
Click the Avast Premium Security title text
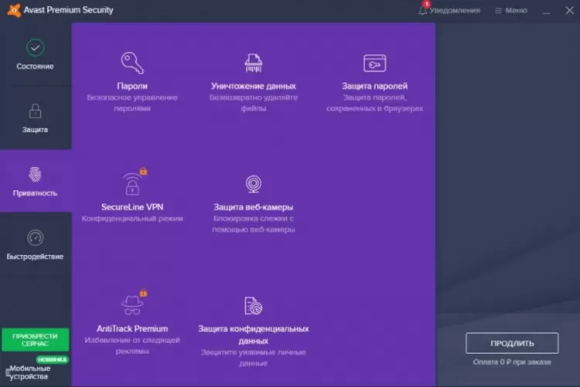[x=68, y=10]
